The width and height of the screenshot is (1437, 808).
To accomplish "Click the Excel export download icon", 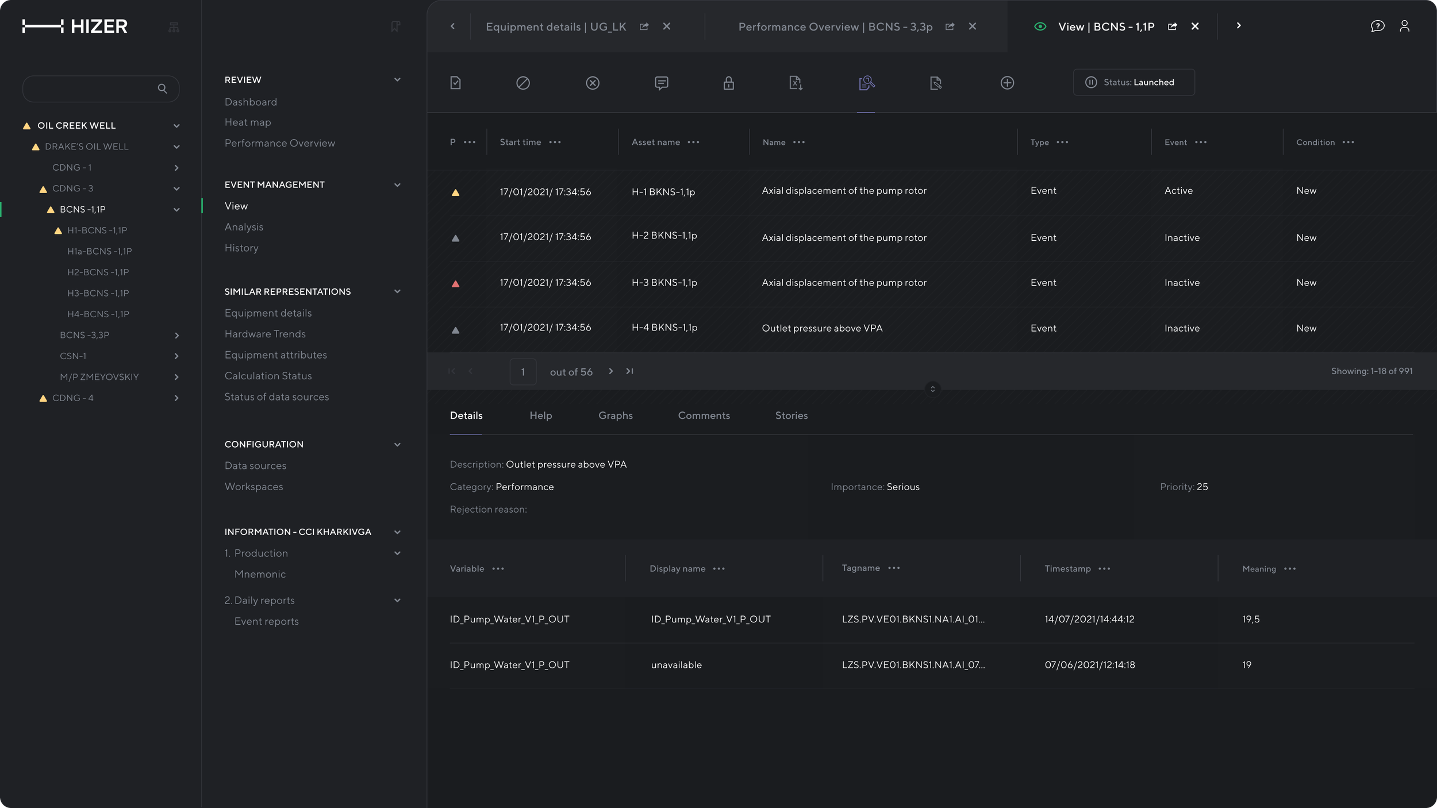I will click(x=796, y=83).
